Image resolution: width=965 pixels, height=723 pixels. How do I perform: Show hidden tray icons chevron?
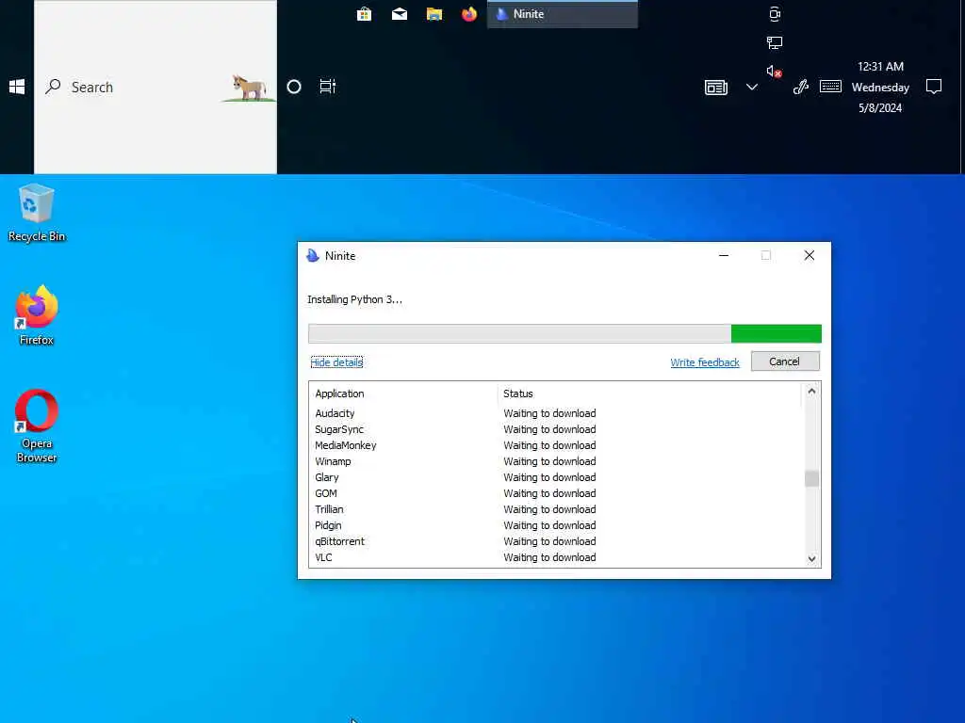(x=751, y=88)
